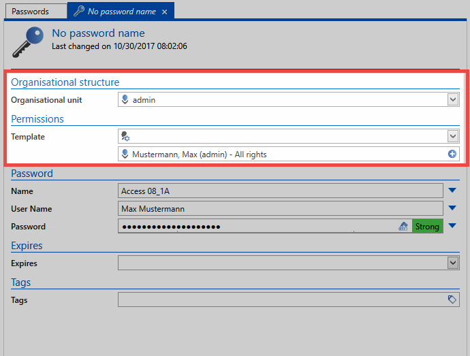The image size is (470, 356).
Task: Expand the arrow next to Password field
Action: [452, 225]
